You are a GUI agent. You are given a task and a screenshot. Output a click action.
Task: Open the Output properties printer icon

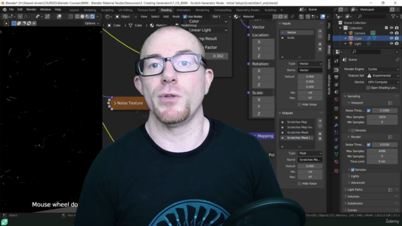[x=337, y=77]
